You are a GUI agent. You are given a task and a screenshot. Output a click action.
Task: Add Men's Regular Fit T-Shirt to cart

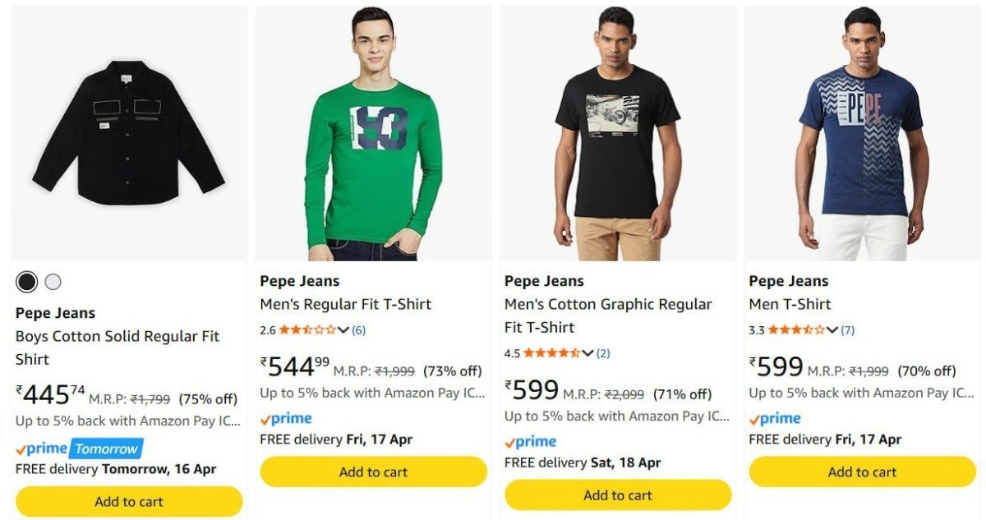click(373, 472)
